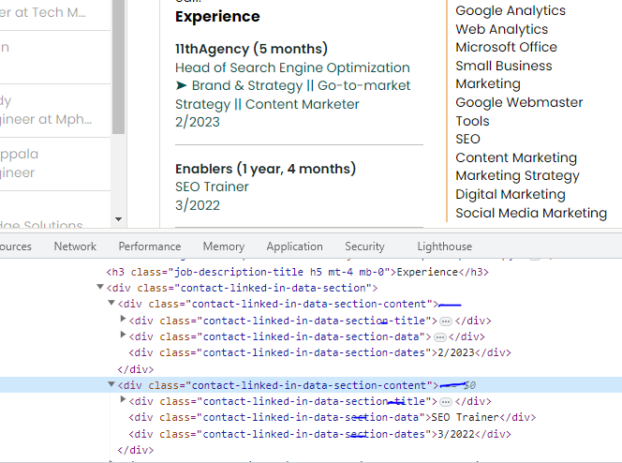The image size is (622, 463).
Task: Select the 3/2022 dates div line
Action: click(318, 434)
